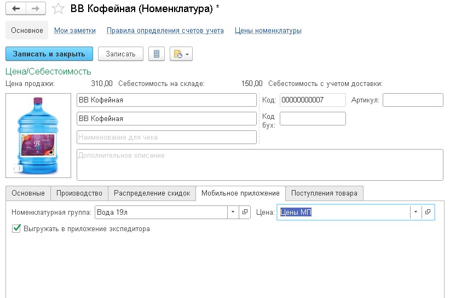
Task: Switch to the Производство tab
Action: [79, 193]
